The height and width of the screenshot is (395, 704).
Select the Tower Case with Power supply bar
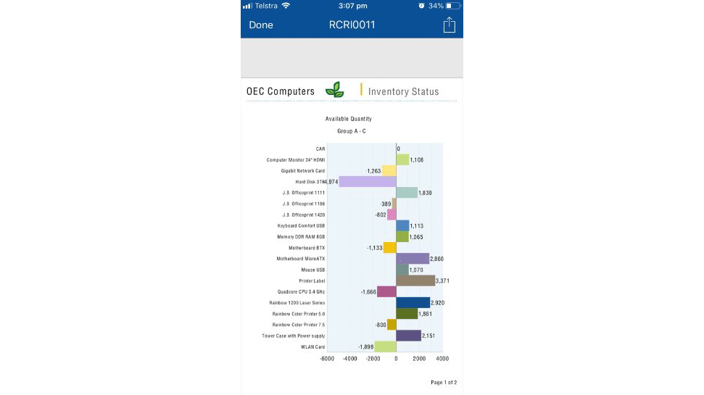pyautogui.click(x=409, y=336)
